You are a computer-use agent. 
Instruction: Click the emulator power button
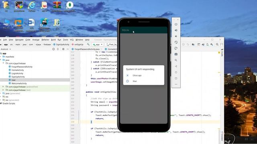tap(176, 24)
